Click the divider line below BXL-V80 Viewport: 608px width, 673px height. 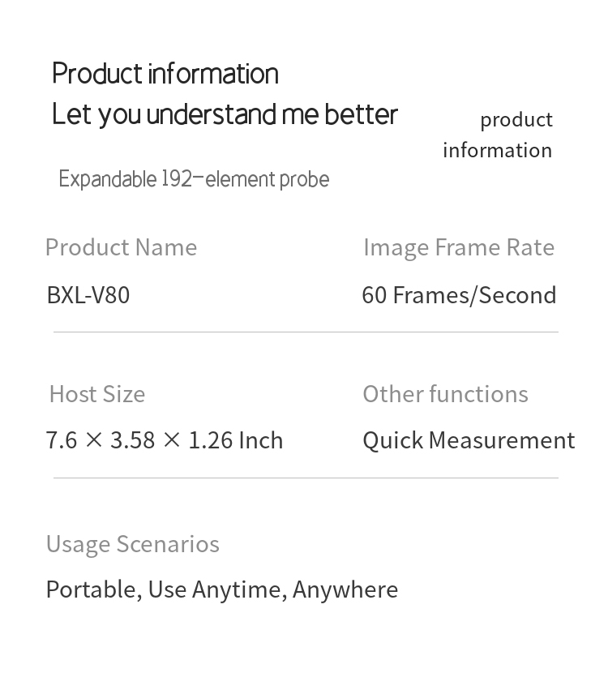click(306, 332)
